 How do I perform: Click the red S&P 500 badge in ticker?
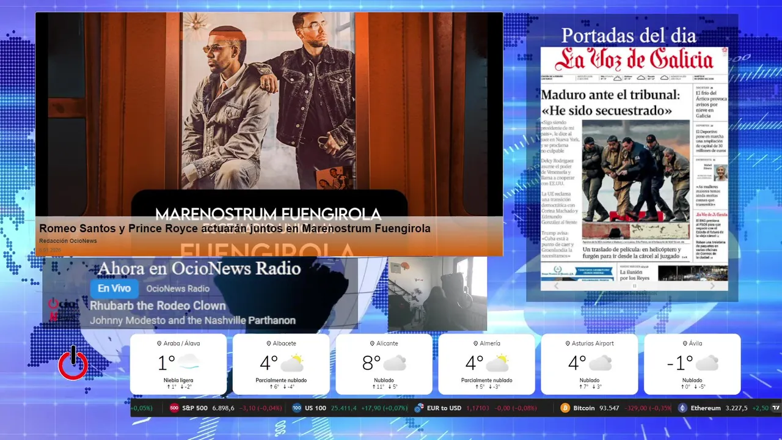pos(174,408)
